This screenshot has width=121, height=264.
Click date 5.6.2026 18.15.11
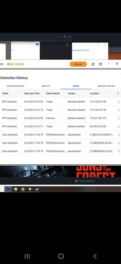pyautogui.click(x=33, y=126)
